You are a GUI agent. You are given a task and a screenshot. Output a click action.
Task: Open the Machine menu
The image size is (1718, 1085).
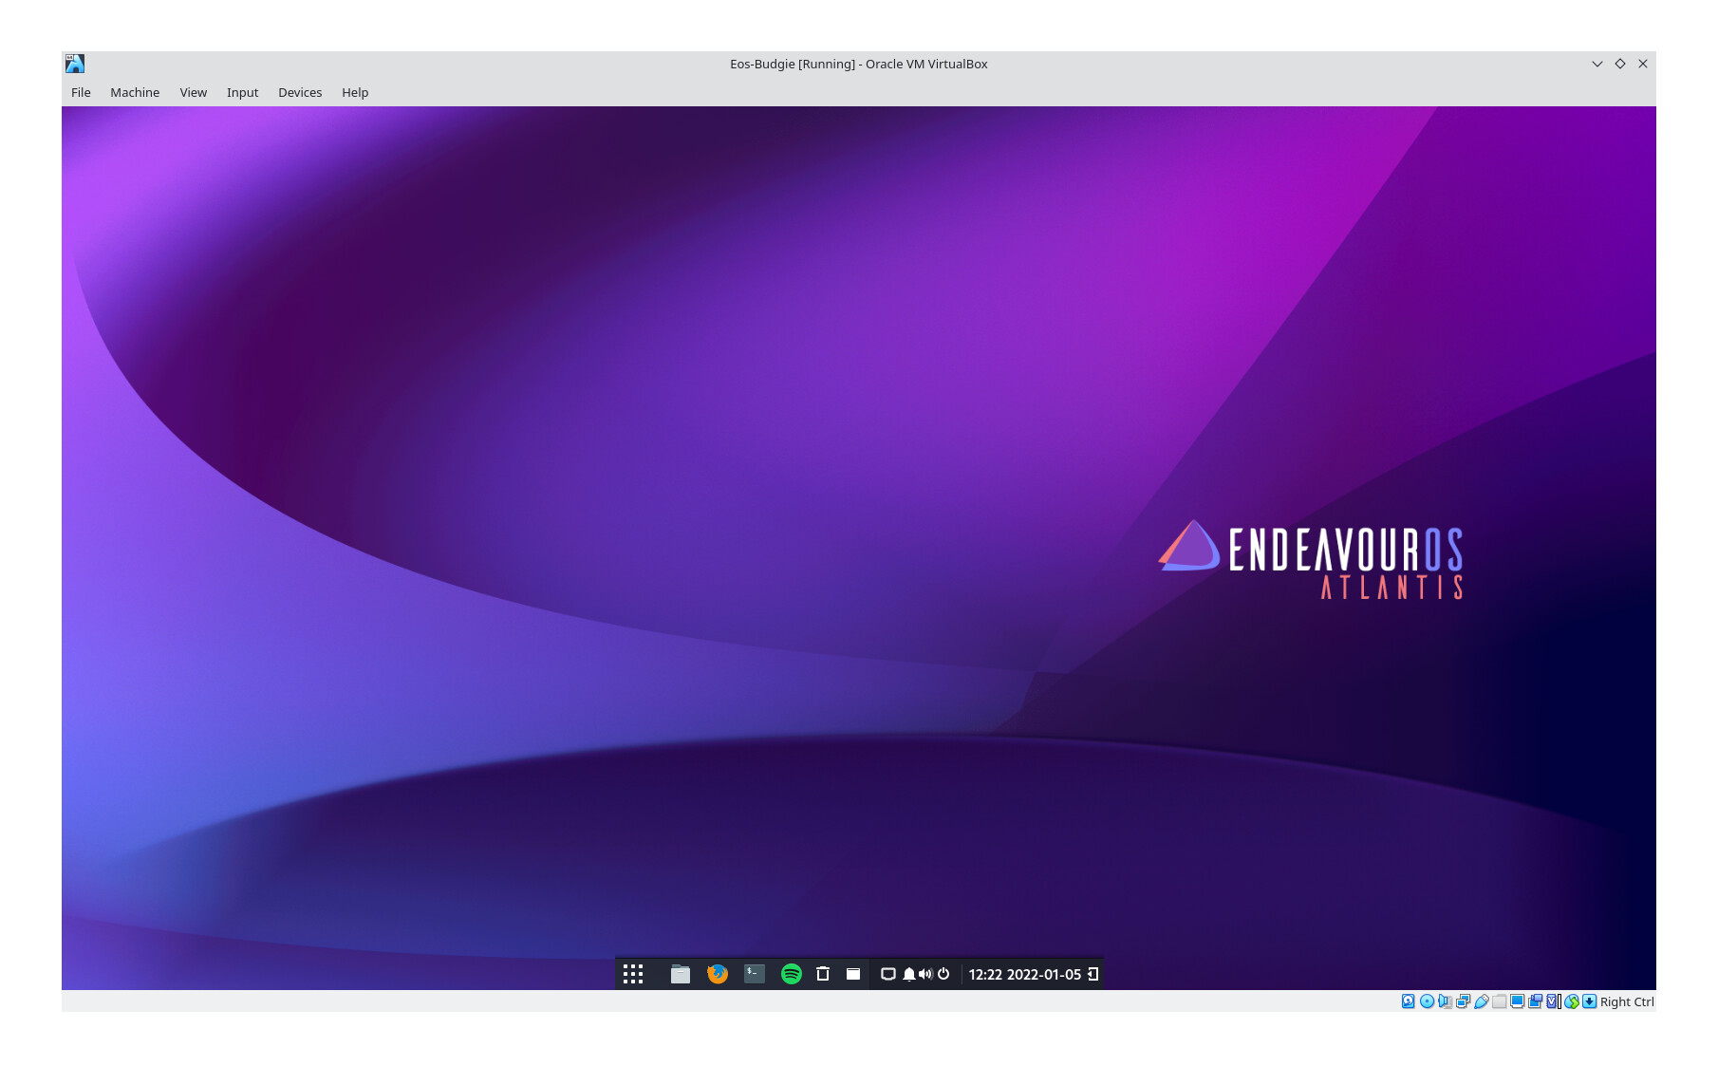pyautogui.click(x=135, y=92)
